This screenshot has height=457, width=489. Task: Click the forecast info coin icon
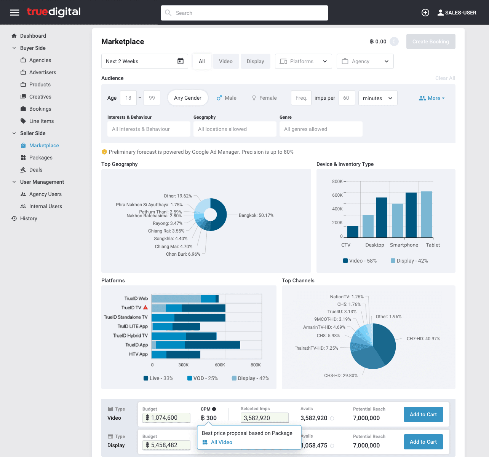point(104,152)
